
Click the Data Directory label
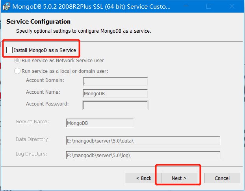click(33, 139)
